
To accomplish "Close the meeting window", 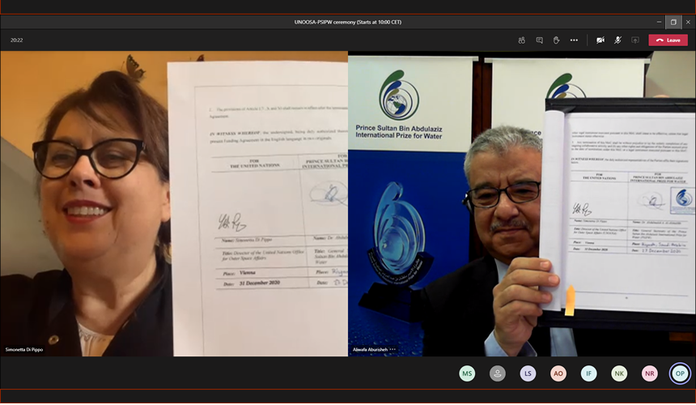I will pyautogui.click(x=688, y=22).
